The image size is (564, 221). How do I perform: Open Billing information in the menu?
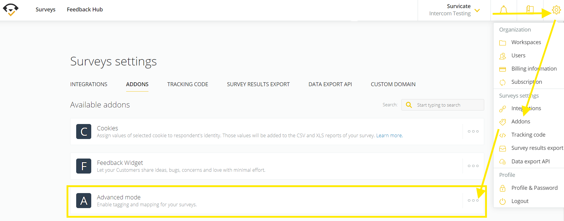pos(534,69)
